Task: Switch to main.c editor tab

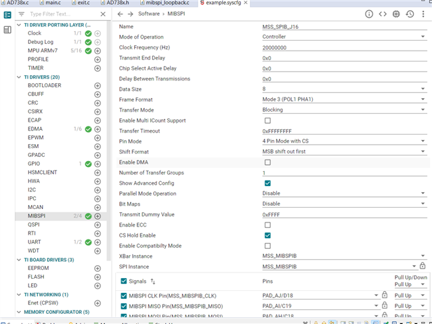Action: (x=50, y=3)
